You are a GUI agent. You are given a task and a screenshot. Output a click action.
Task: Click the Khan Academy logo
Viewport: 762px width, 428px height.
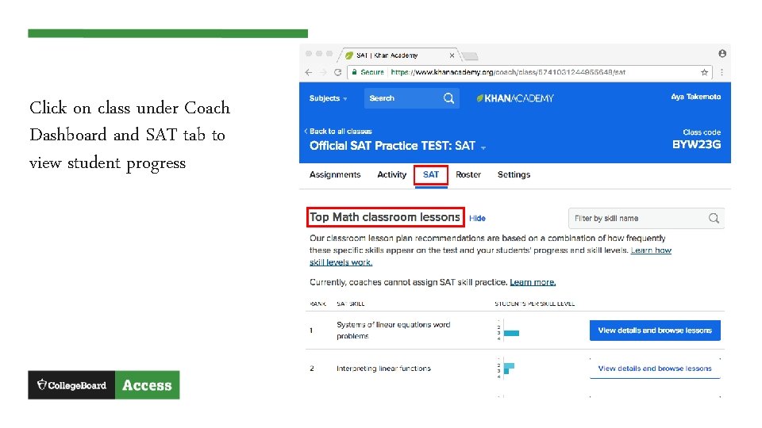(514, 98)
